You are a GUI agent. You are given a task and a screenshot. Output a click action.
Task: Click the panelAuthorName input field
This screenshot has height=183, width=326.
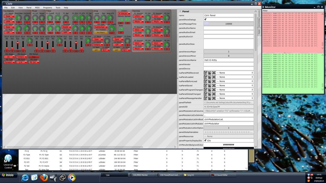click(228, 28)
